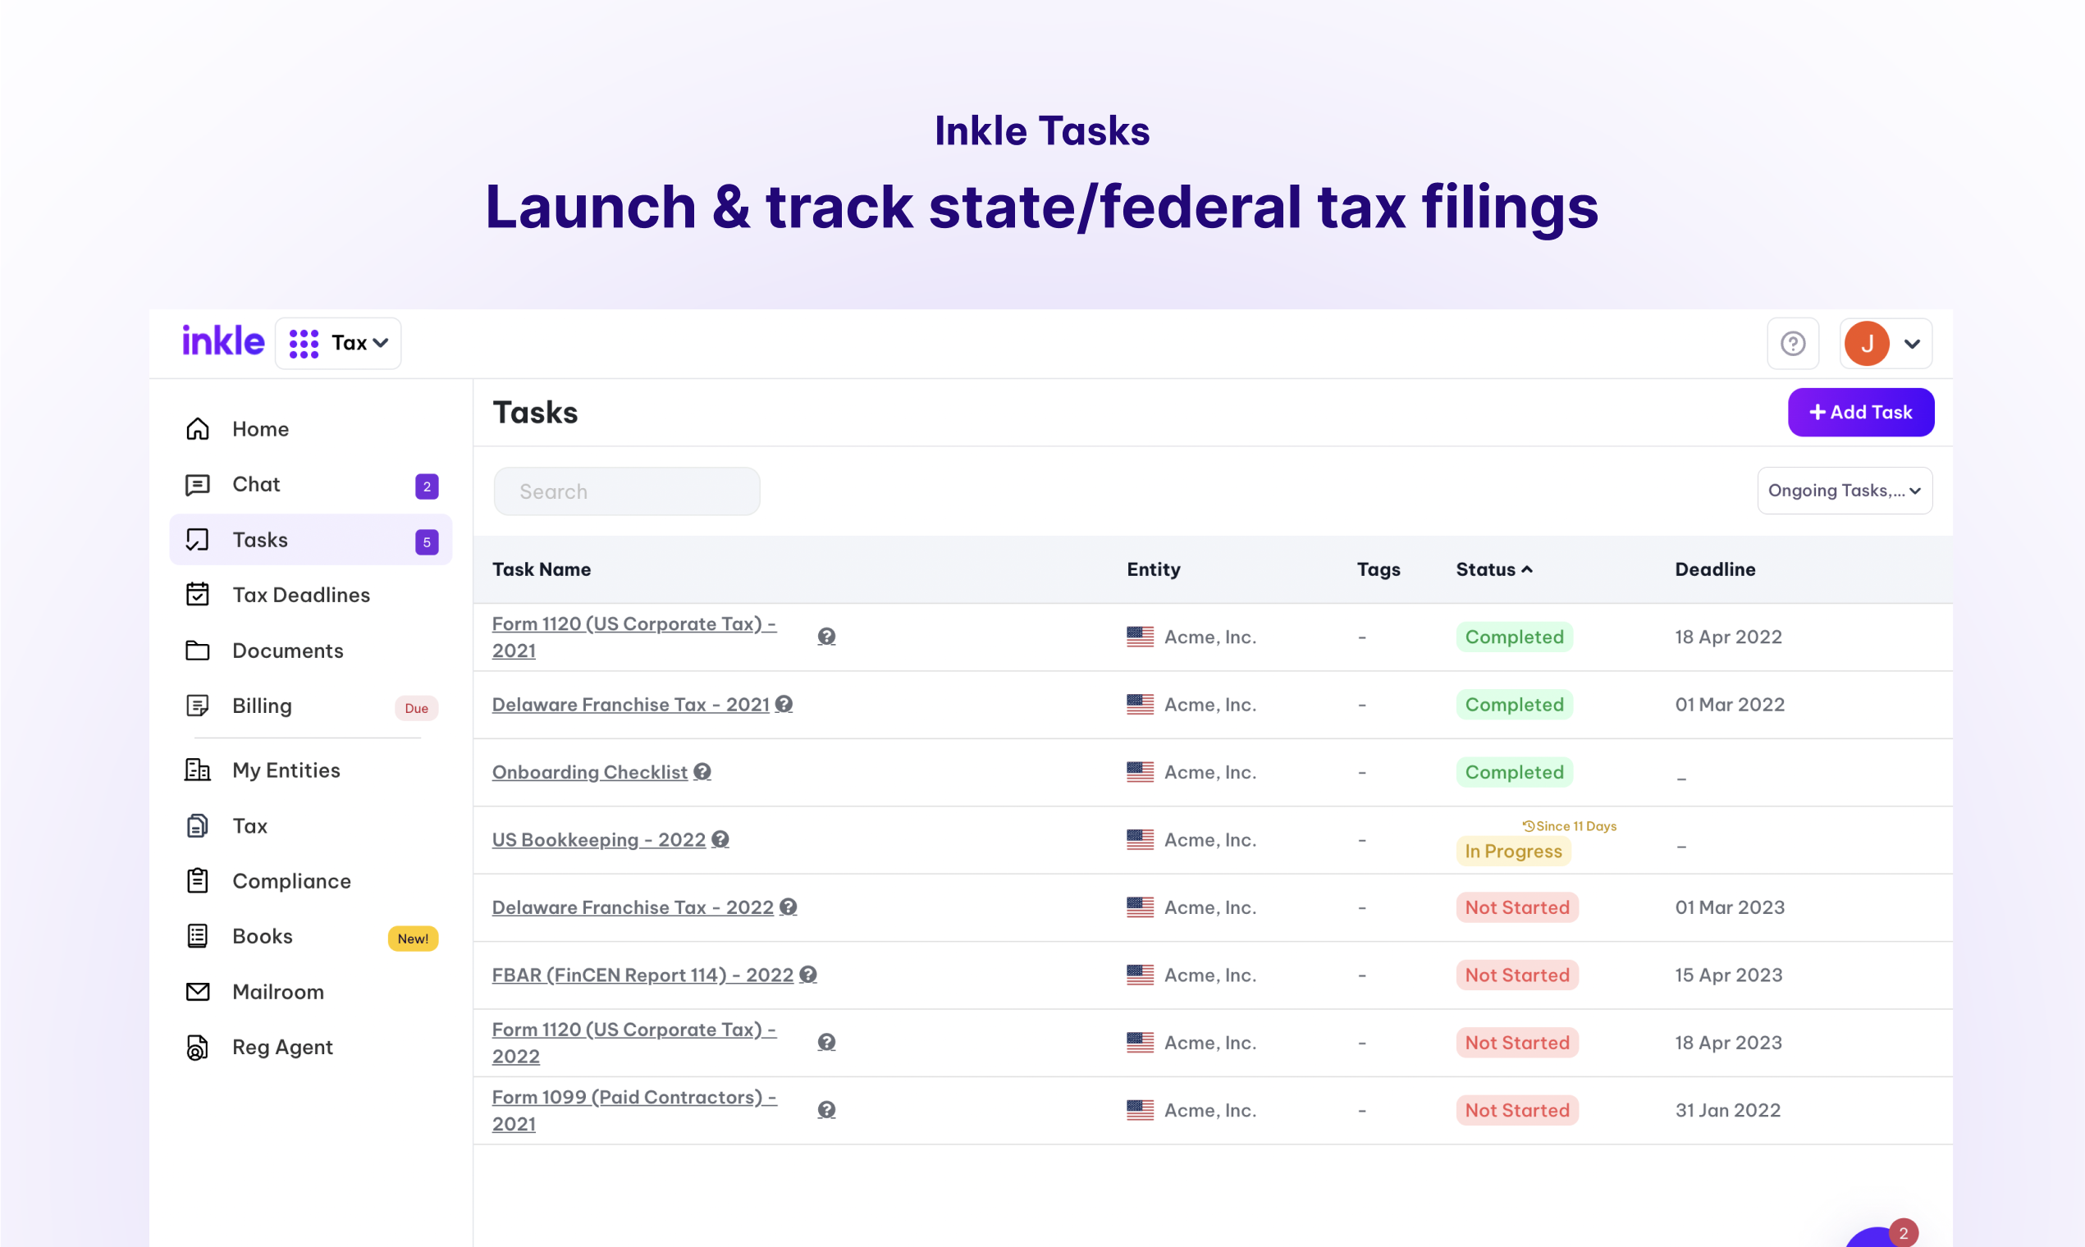This screenshot has width=2085, height=1247.
Task: Click the 31 Jan 2022 deadline
Action: (1727, 1111)
